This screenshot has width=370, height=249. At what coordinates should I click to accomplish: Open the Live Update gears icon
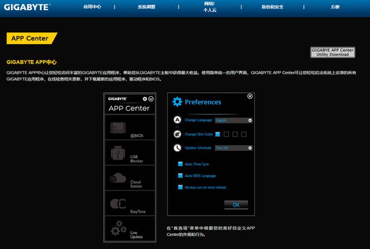(x=119, y=228)
